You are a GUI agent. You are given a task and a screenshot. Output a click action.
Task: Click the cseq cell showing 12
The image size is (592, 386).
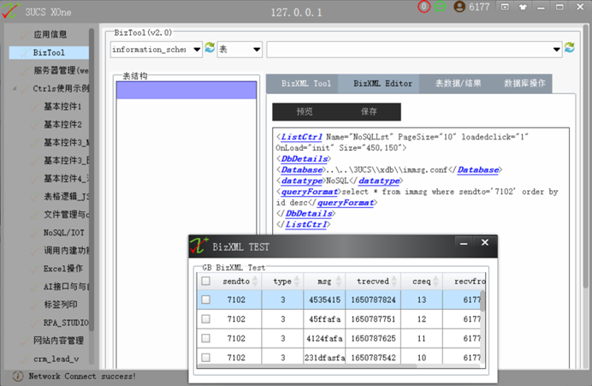(422, 319)
